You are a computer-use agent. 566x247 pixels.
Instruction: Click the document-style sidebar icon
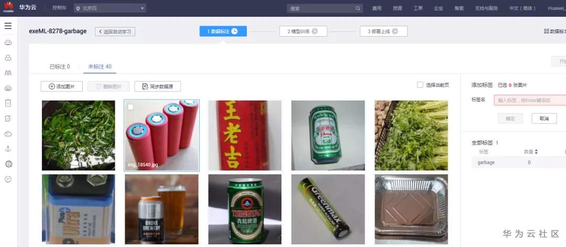pos(8,104)
